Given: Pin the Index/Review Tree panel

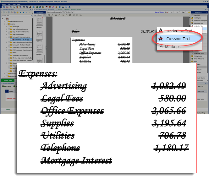Looking at the screenshot, I should [x=30, y=10].
